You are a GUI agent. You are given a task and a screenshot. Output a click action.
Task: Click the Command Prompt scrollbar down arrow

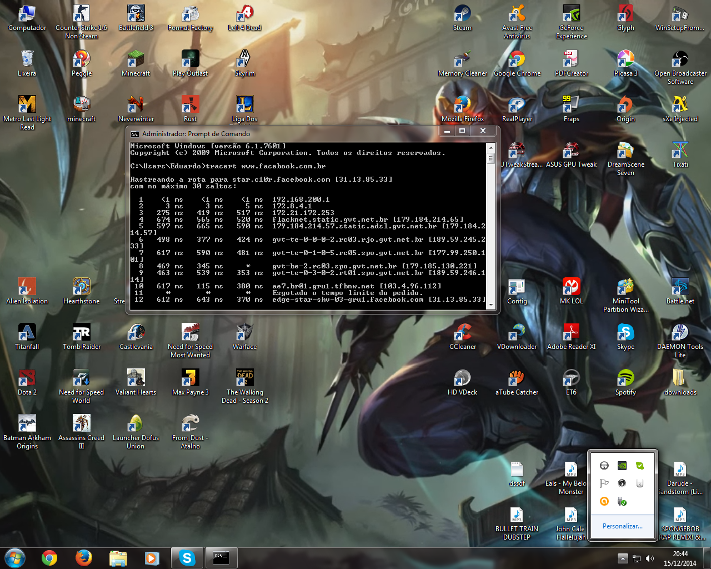pyautogui.click(x=490, y=305)
